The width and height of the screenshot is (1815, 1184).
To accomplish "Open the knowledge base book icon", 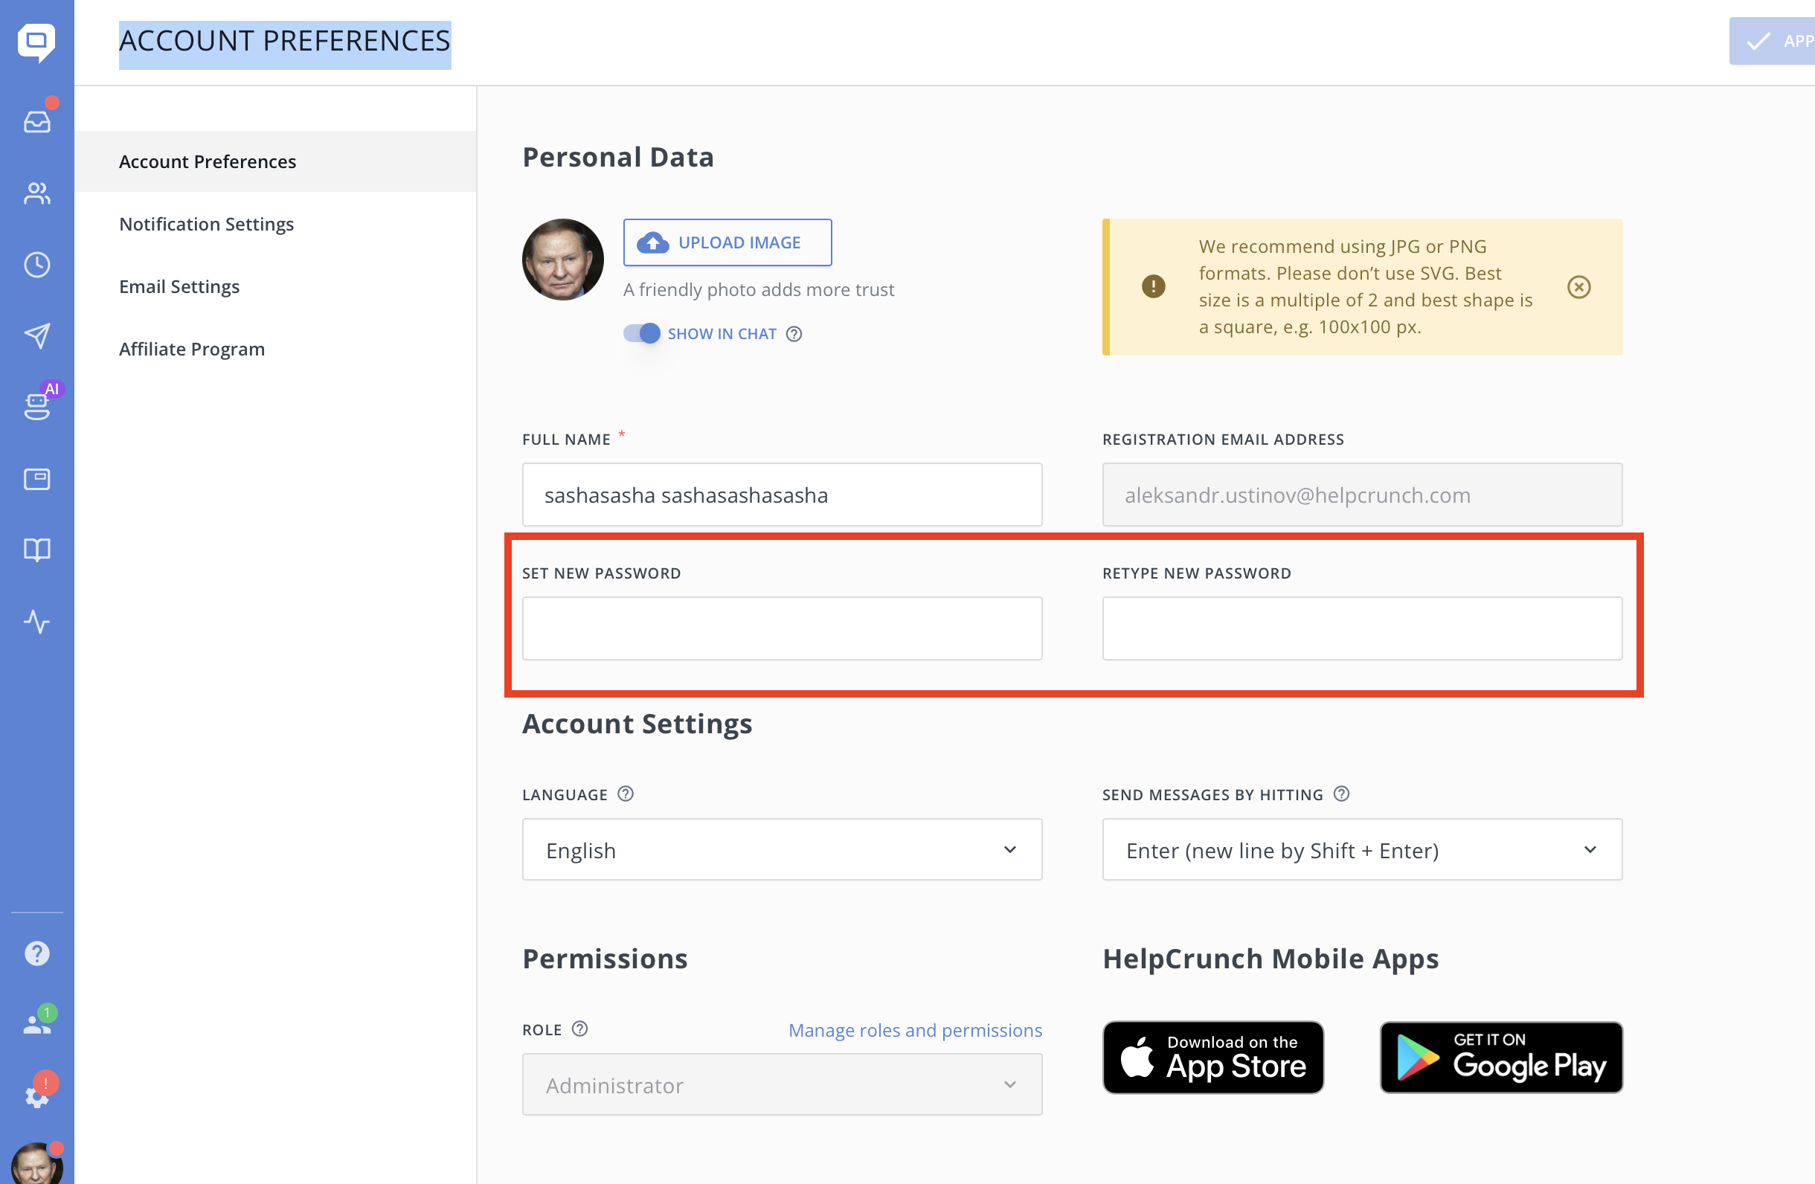I will click(x=36, y=550).
